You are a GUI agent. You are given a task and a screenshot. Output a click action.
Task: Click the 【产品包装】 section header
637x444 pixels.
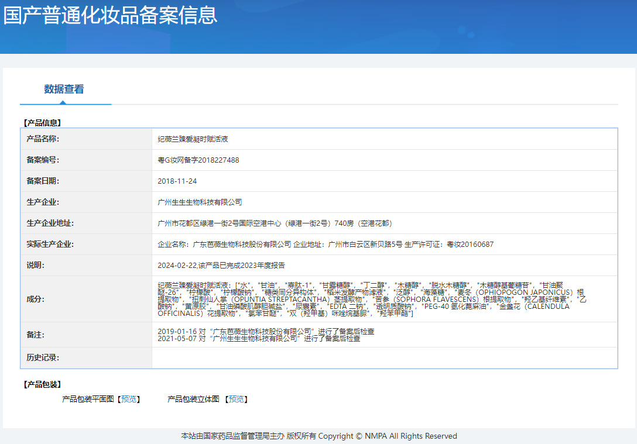(42, 384)
